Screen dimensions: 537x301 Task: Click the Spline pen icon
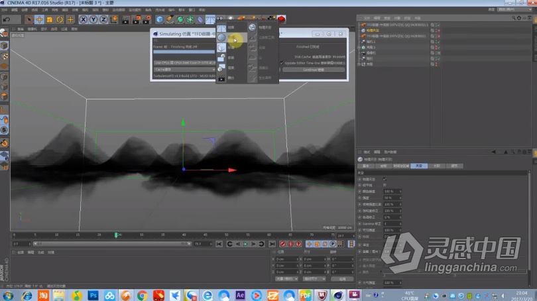[170, 19]
